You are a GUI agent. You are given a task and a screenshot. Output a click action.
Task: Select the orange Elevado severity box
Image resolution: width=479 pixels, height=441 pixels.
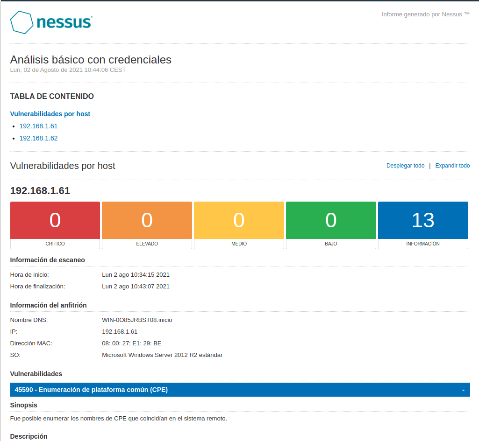click(147, 225)
